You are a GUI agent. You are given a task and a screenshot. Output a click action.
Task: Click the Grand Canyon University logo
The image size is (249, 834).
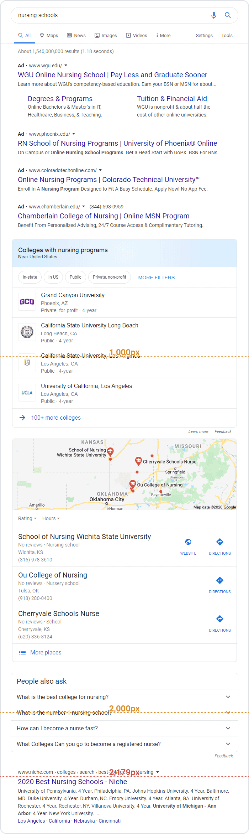point(27,302)
